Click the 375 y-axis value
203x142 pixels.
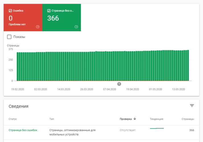click(x=11, y=49)
